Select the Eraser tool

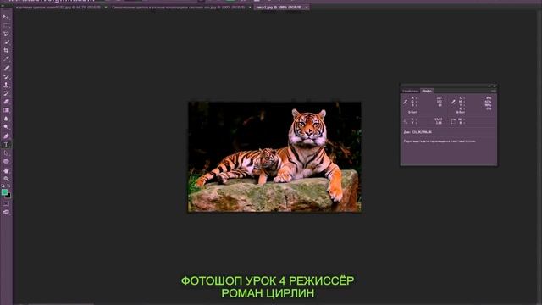click(6, 102)
